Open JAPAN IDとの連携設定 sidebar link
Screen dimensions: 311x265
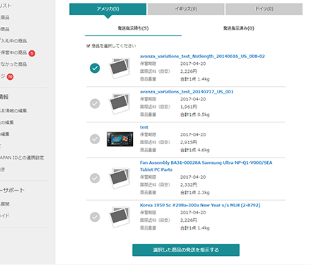coord(22,158)
